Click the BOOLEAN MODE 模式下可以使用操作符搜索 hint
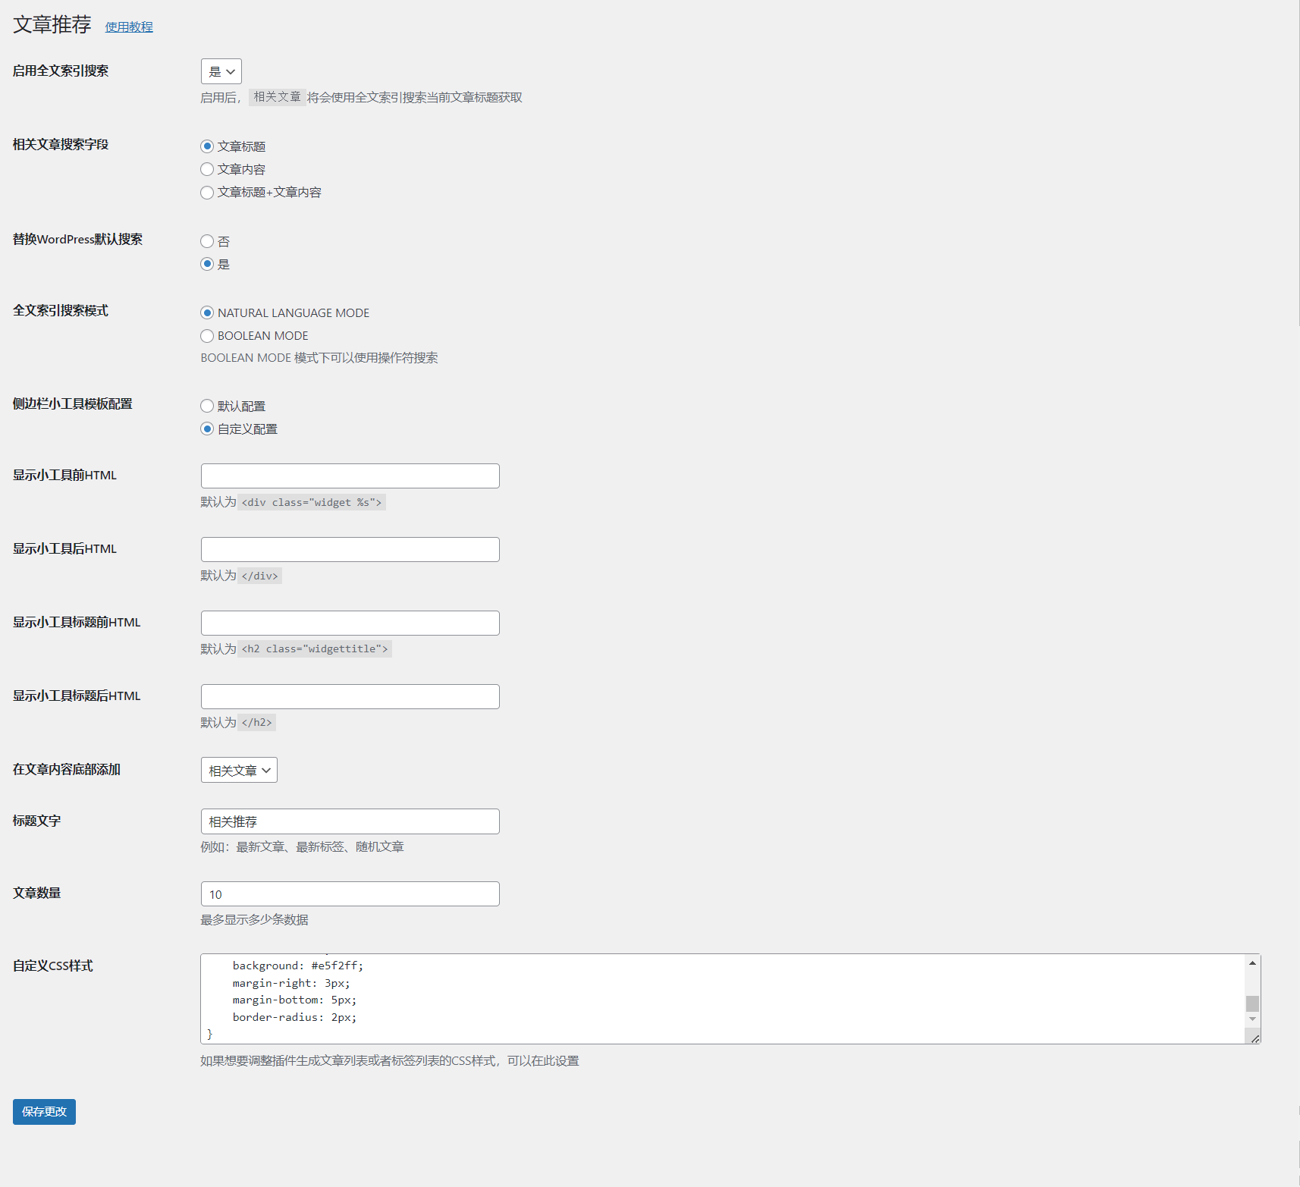 tap(319, 358)
